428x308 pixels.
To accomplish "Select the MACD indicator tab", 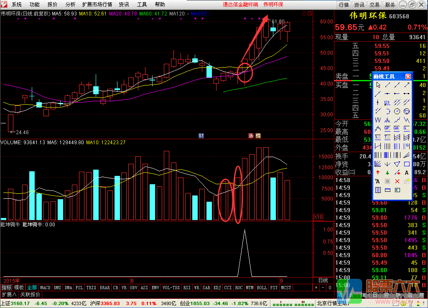I will [45, 288].
